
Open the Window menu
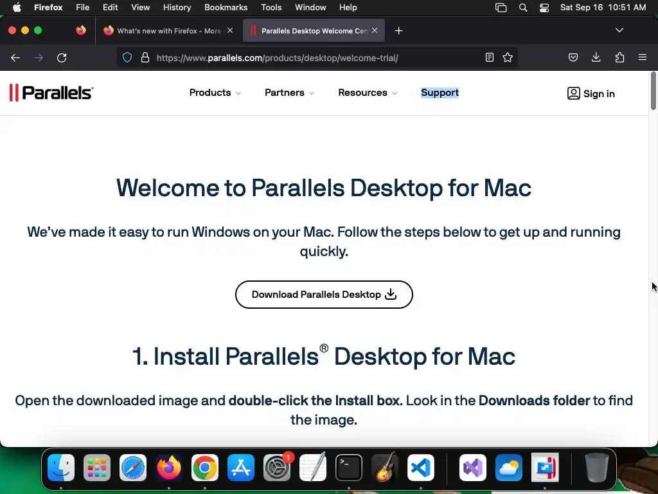pos(310,8)
